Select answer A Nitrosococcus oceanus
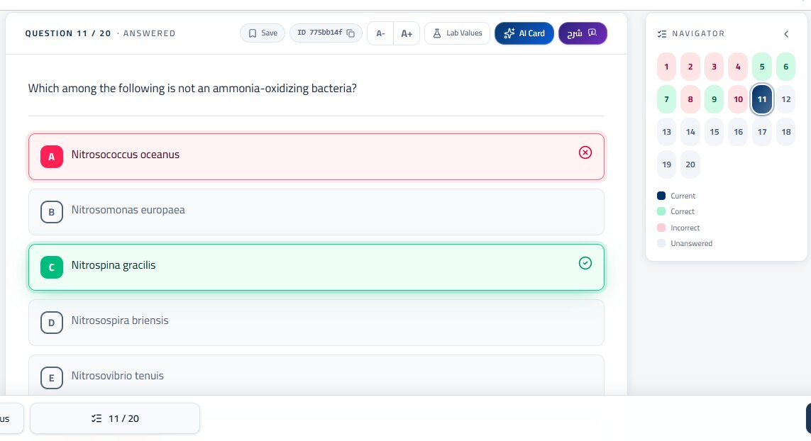 click(x=316, y=157)
